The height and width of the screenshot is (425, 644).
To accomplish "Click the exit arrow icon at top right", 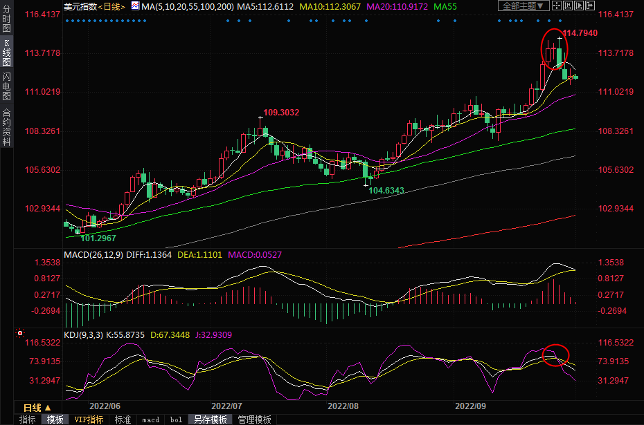I will pos(591,6).
